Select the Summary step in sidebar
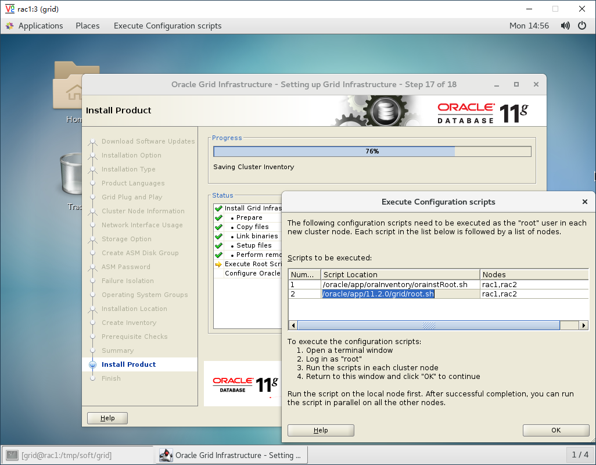This screenshot has width=596, height=465. pos(117,350)
